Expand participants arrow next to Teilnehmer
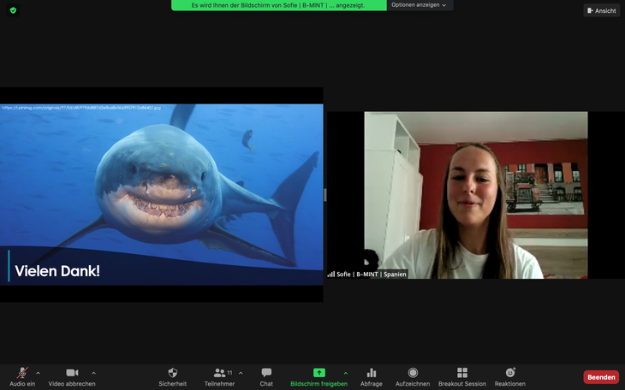Viewport: 625px width, 390px height. (241, 373)
